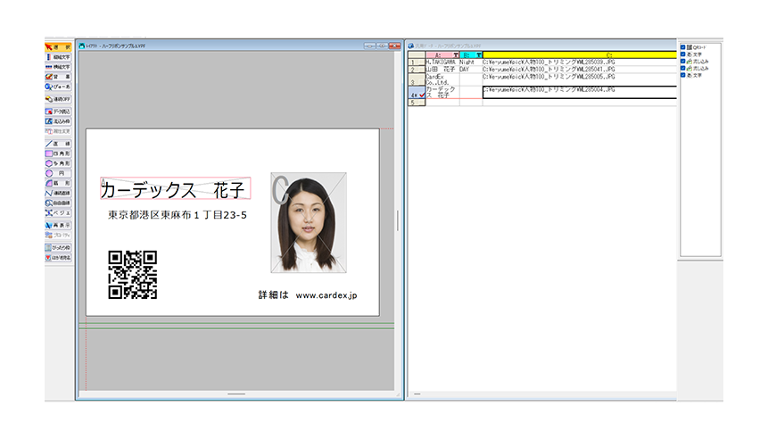Click the column C yellow header
This screenshot has height=439, width=768.
(x=578, y=55)
